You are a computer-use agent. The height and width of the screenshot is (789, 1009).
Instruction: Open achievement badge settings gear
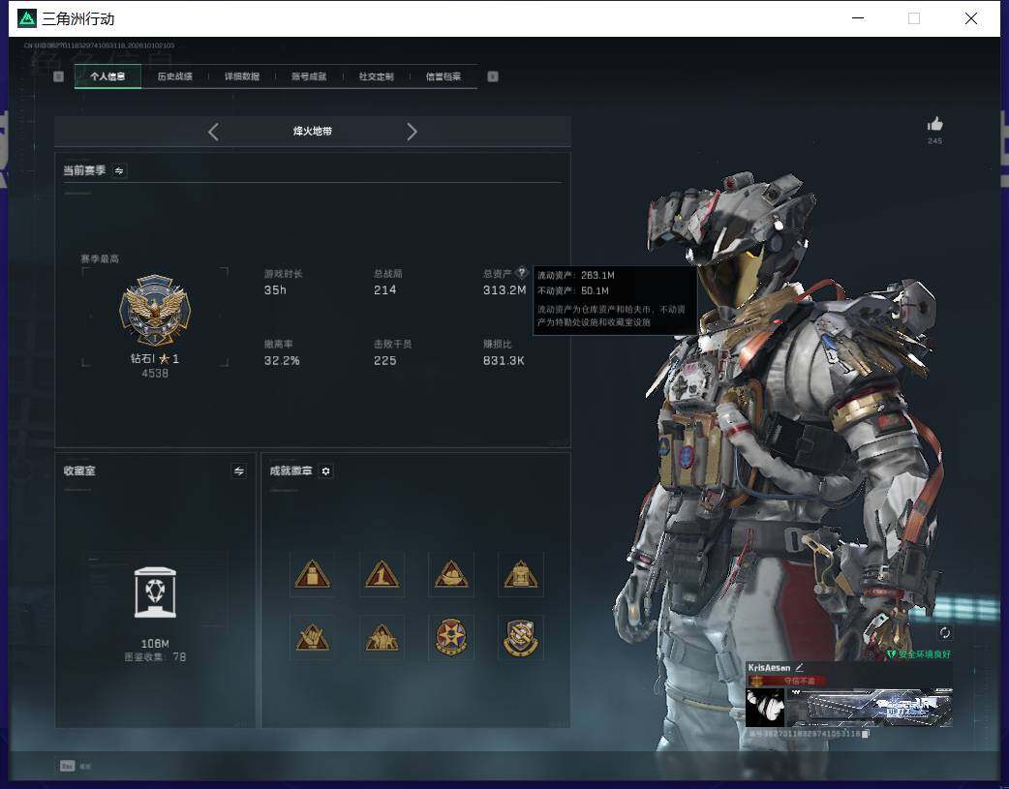(x=325, y=471)
